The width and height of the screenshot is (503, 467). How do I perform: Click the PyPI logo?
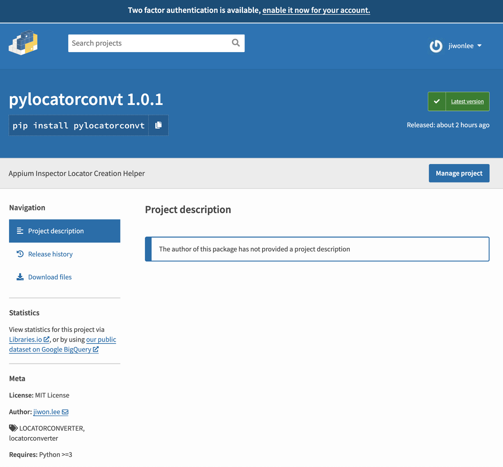[23, 42]
